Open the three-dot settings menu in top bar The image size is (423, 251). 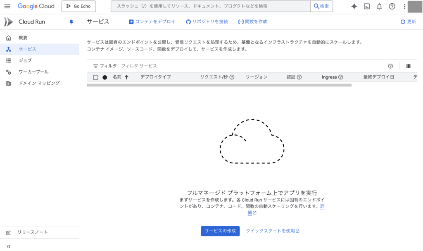tap(404, 6)
